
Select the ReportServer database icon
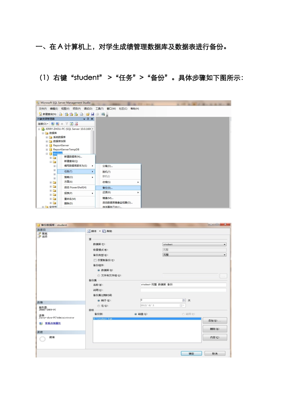click(x=51, y=145)
